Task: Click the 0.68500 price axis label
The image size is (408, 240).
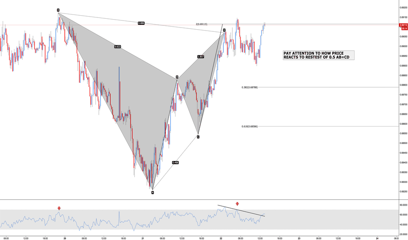Action: coord(404,143)
